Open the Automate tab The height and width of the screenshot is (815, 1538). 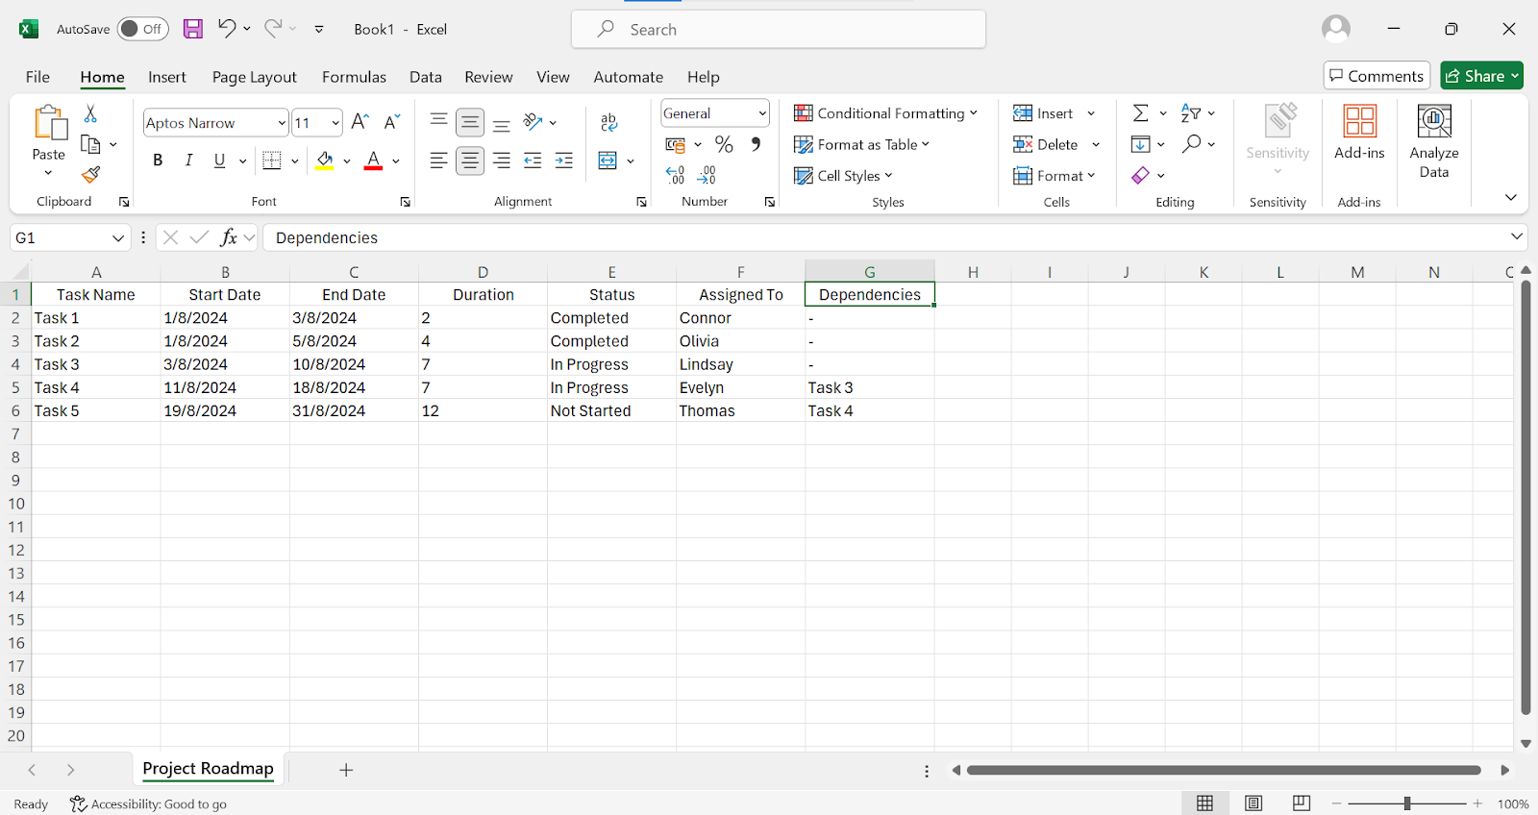coord(629,77)
